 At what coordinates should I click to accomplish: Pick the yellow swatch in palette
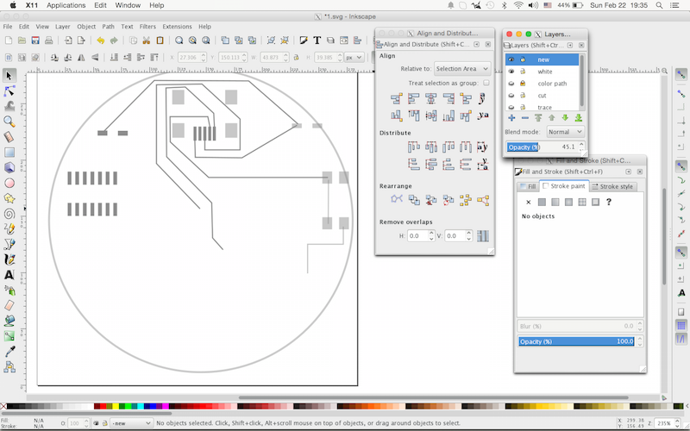[116, 406]
